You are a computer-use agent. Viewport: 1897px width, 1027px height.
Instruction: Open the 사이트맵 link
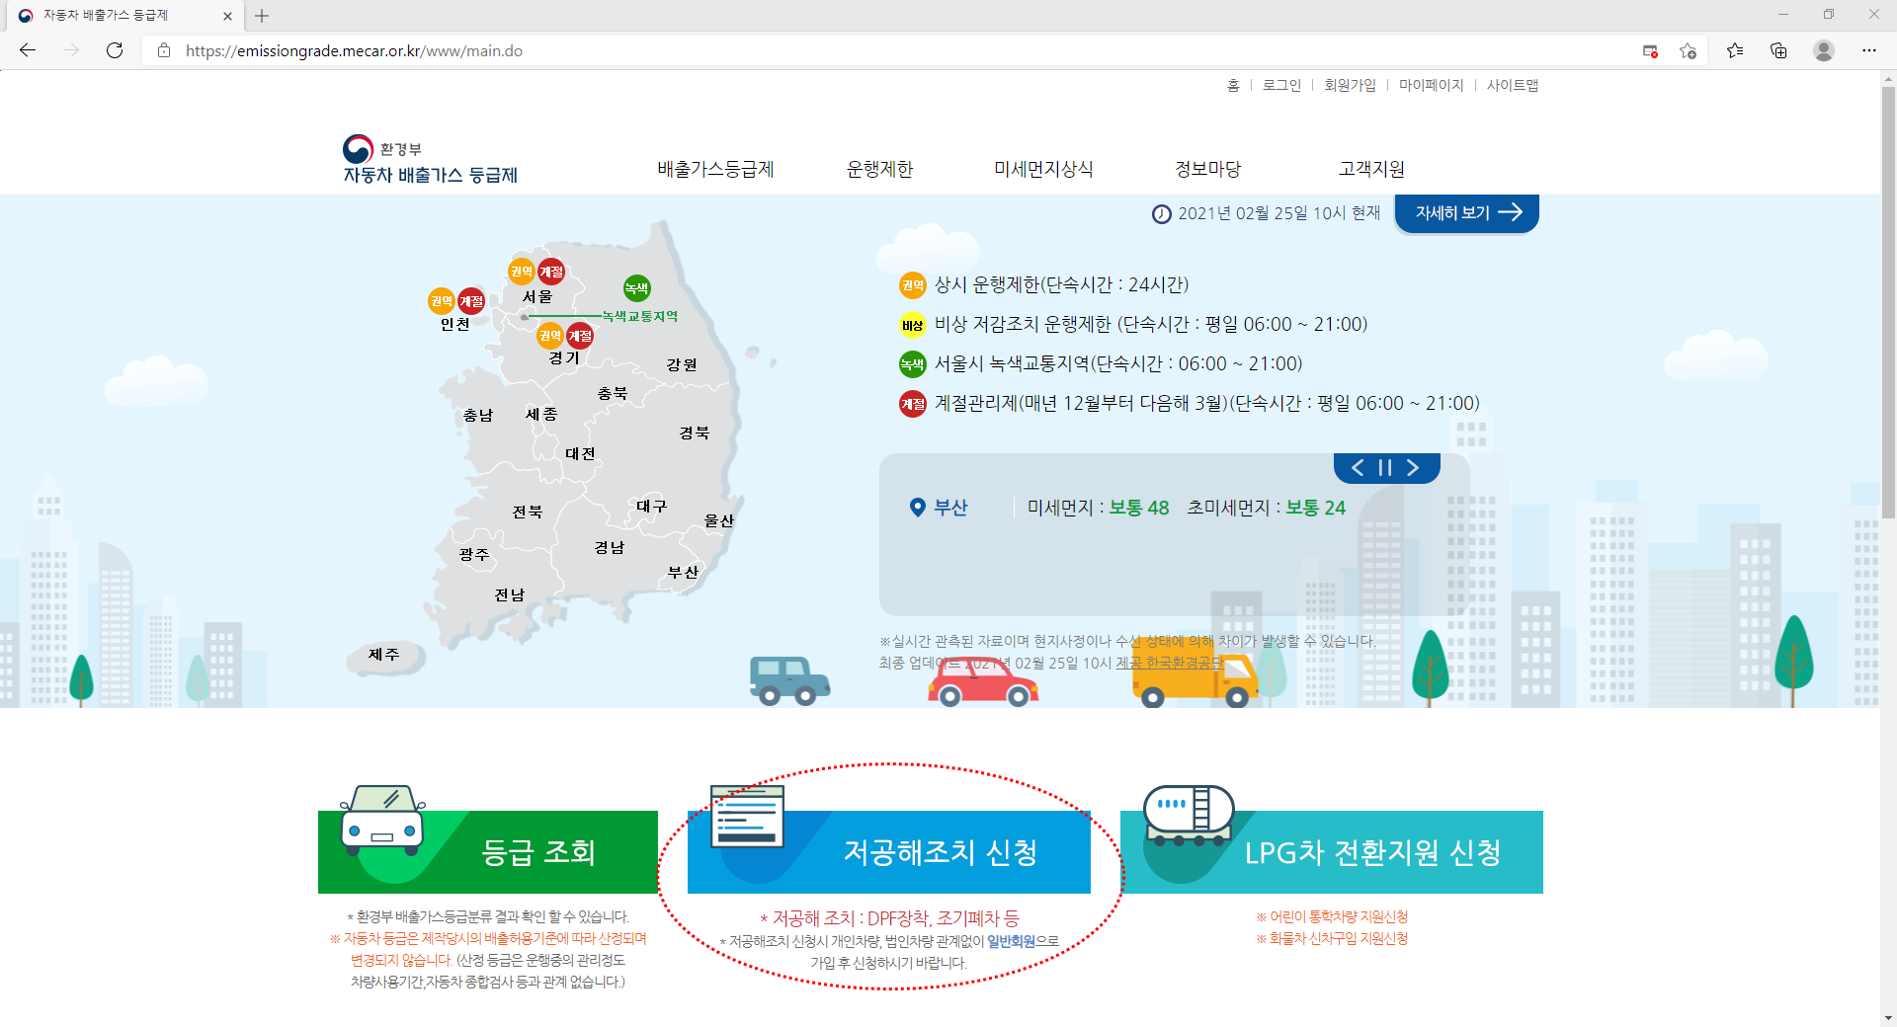coord(1512,86)
